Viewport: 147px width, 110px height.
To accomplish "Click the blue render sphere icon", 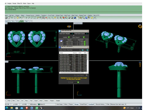I will click(x=75, y=18).
